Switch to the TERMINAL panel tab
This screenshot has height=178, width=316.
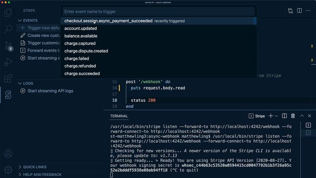point(119,116)
